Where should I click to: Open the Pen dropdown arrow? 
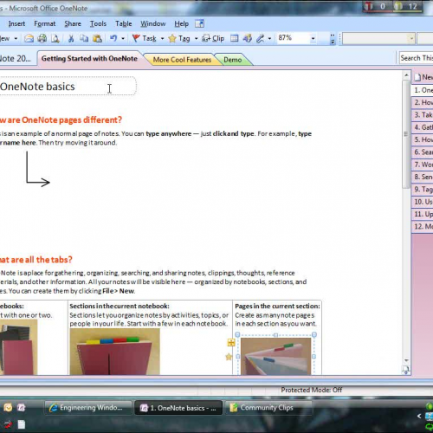[x=269, y=38]
